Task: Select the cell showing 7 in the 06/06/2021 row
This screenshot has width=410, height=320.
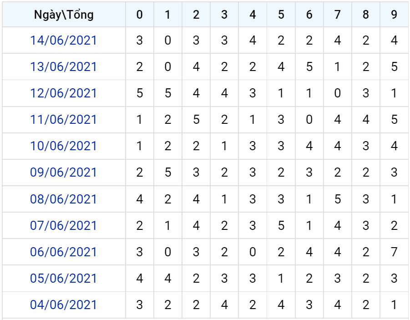Action: (x=394, y=252)
